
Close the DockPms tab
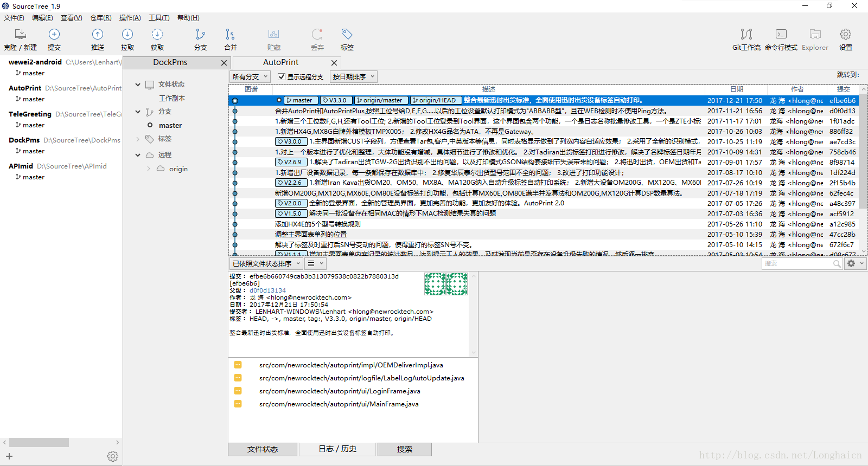pos(224,63)
